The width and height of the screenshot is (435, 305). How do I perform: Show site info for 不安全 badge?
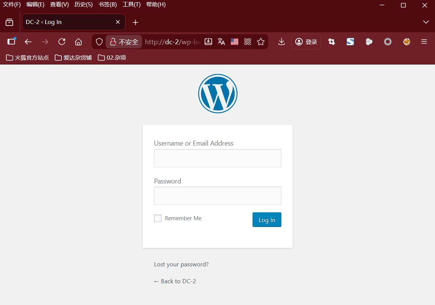point(124,42)
